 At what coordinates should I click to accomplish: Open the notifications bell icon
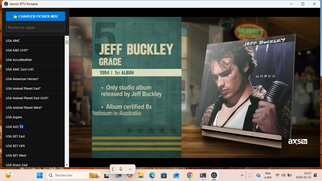coord(315,175)
